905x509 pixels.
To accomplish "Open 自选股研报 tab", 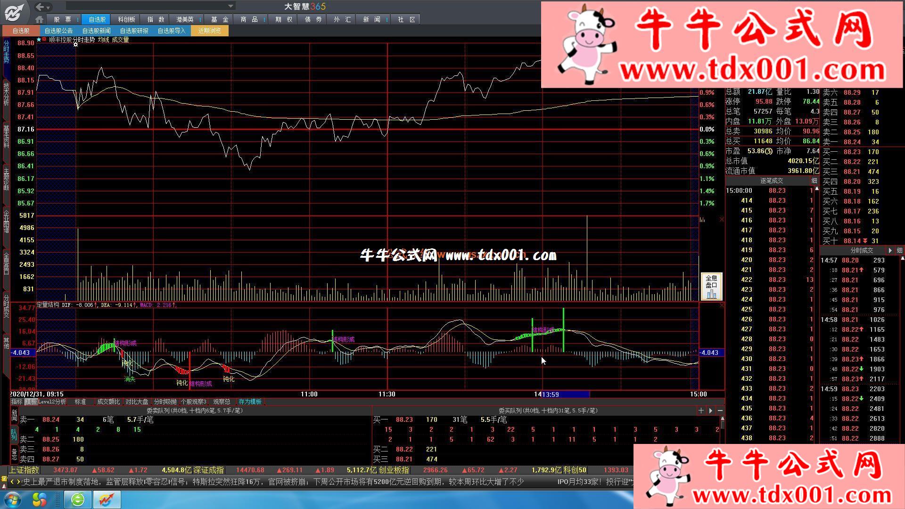I will (134, 31).
